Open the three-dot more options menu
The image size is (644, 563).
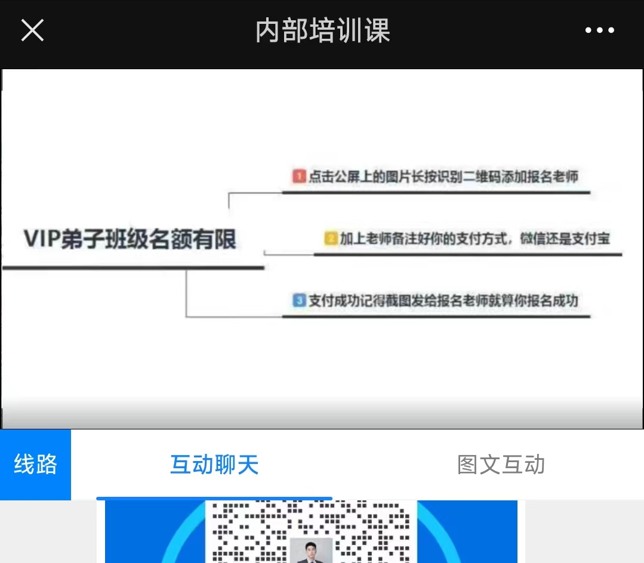[599, 30]
